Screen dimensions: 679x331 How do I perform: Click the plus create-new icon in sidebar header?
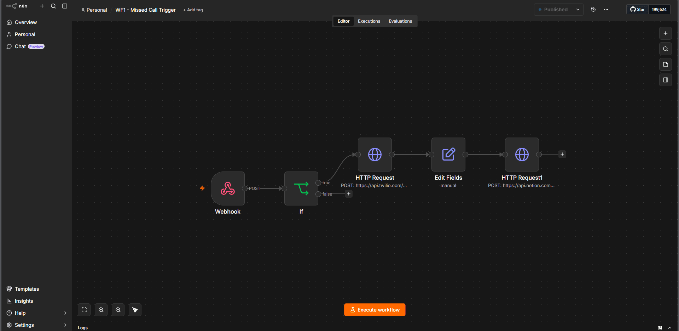tap(42, 6)
